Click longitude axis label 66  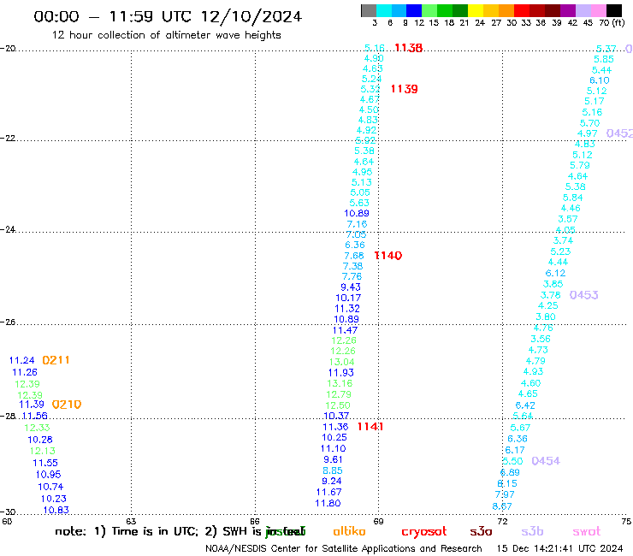[255, 521]
